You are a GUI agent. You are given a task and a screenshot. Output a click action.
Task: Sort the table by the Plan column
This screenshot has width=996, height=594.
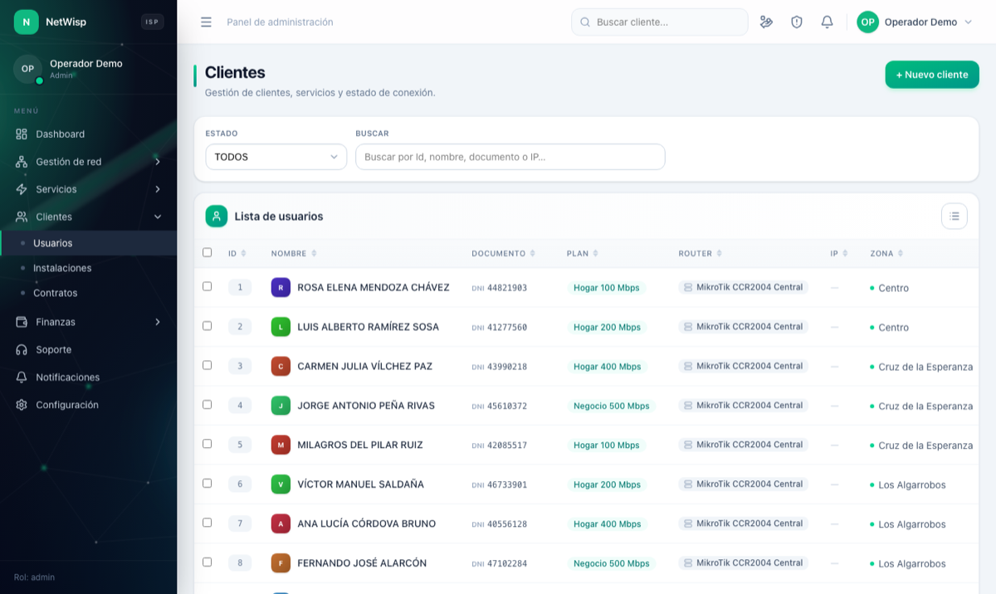583,254
